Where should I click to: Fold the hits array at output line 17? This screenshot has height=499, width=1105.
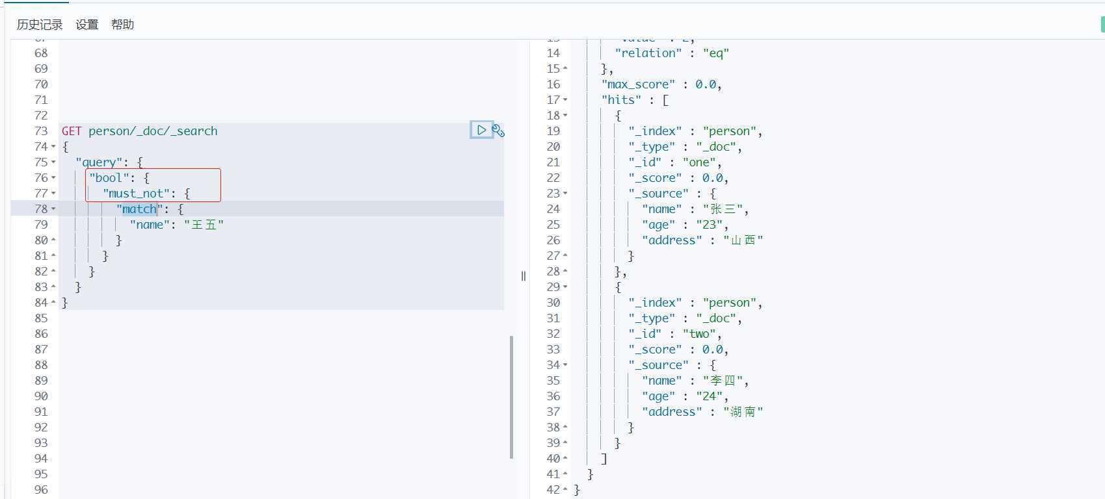565,100
